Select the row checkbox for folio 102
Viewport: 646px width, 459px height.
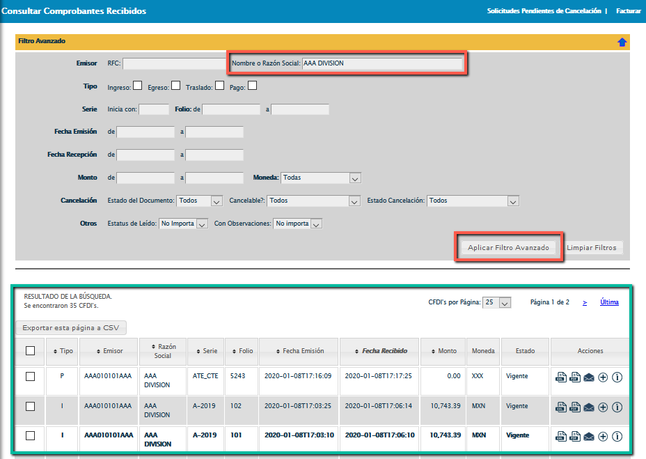coord(30,406)
